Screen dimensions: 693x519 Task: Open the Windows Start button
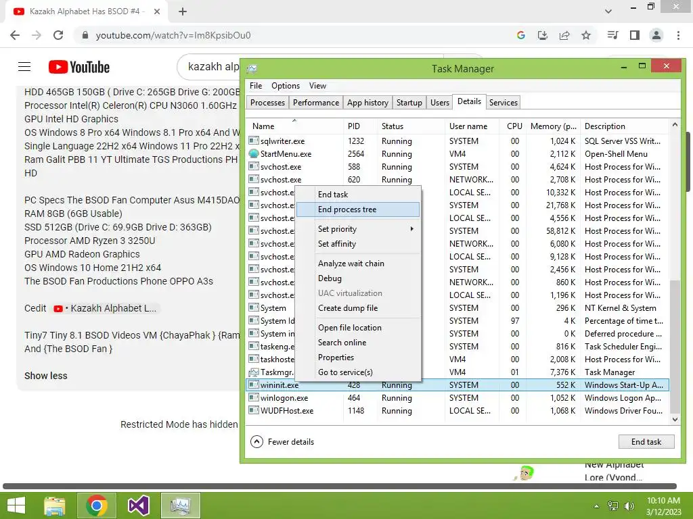[x=16, y=505]
